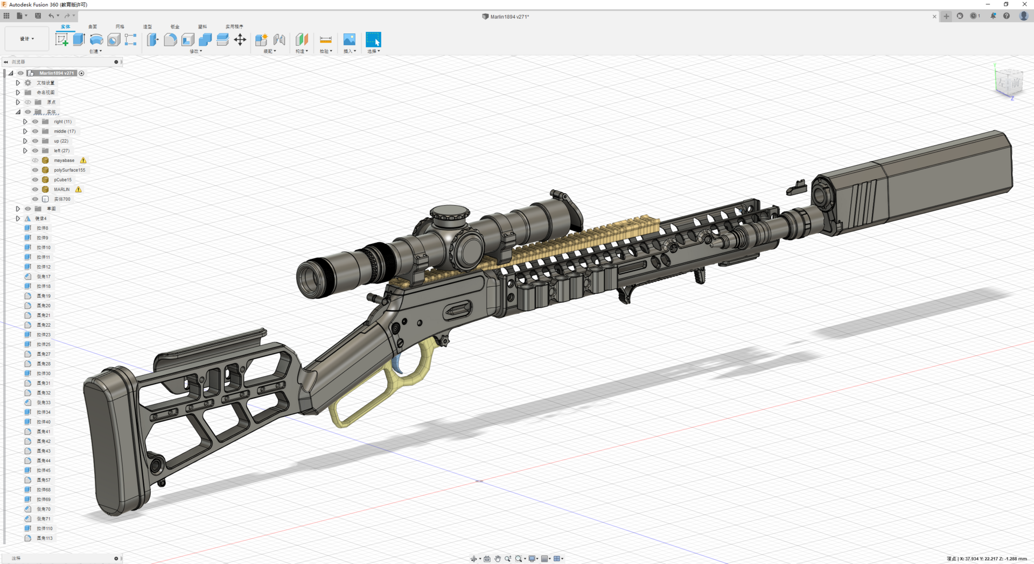Click the Move/Copy tool icon
Image resolution: width=1034 pixels, height=564 pixels.
(240, 39)
